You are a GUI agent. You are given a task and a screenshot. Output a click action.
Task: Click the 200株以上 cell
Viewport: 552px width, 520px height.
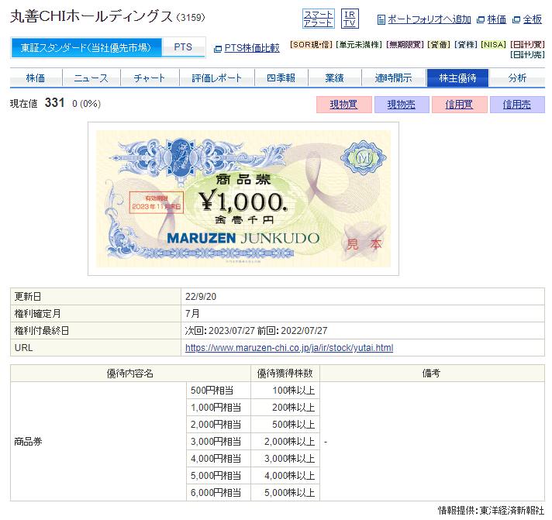pyautogui.click(x=285, y=408)
